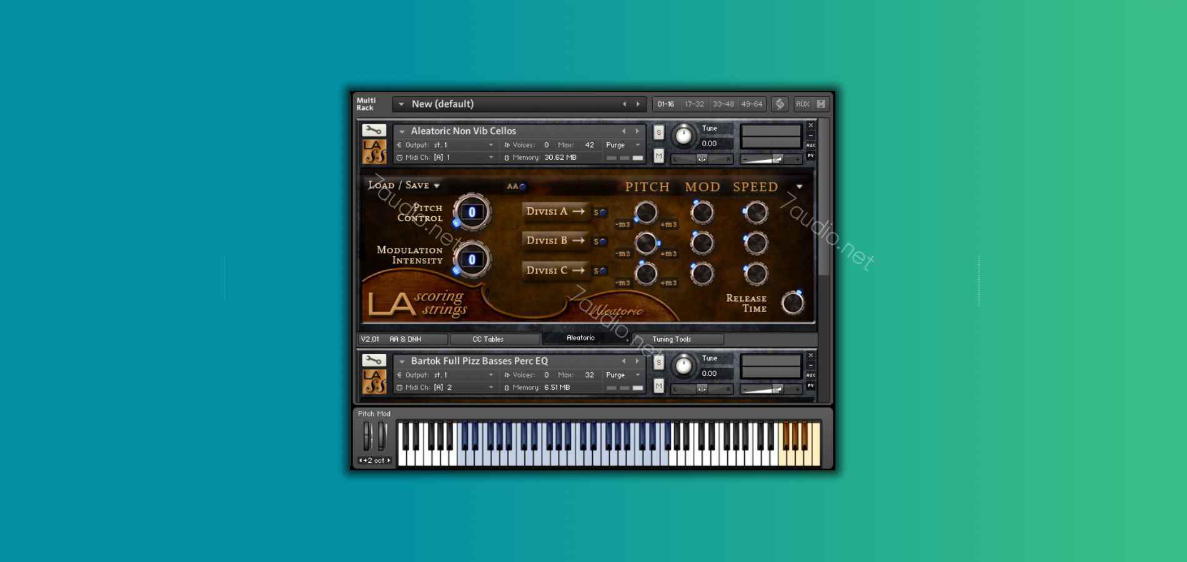1187x562 pixels.
Task: Open Aleatoric Non Vib Cellos instrument name dropdown
Action: (x=402, y=132)
